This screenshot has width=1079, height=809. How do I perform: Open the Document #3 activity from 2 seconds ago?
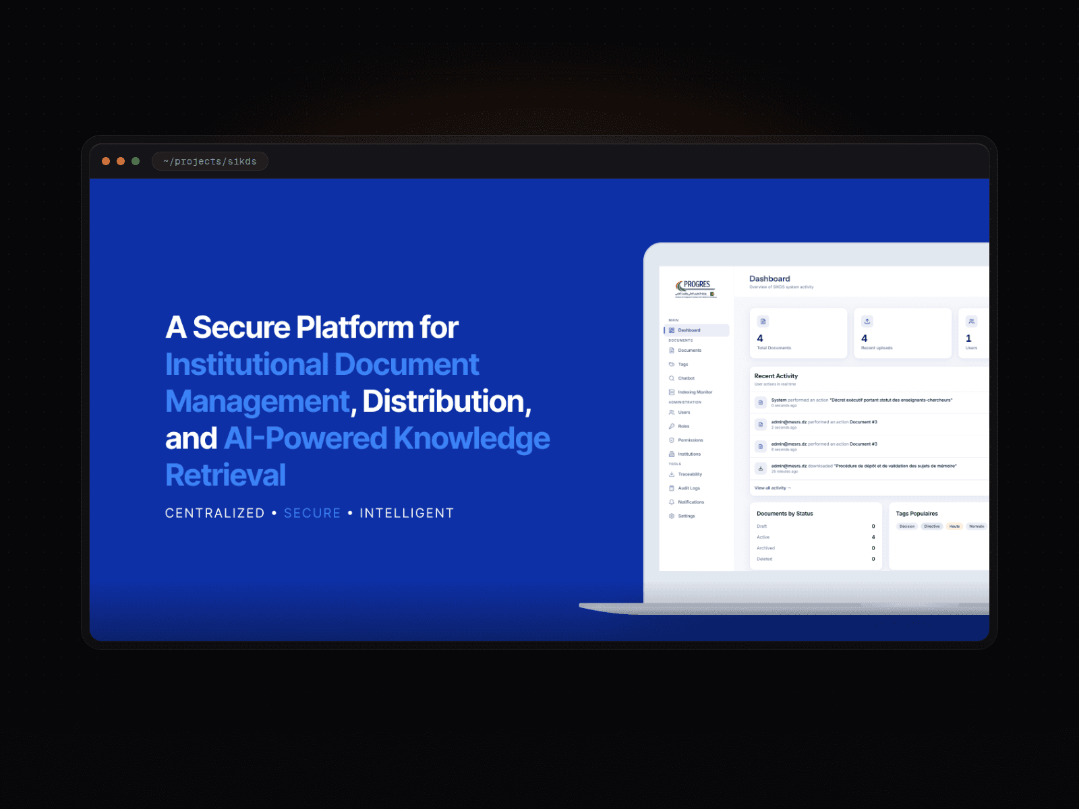[869, 425]
